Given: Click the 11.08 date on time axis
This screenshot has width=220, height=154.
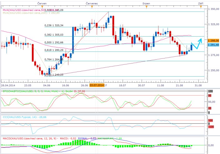Looking at the screenshot, I should [x=160, y=85].
